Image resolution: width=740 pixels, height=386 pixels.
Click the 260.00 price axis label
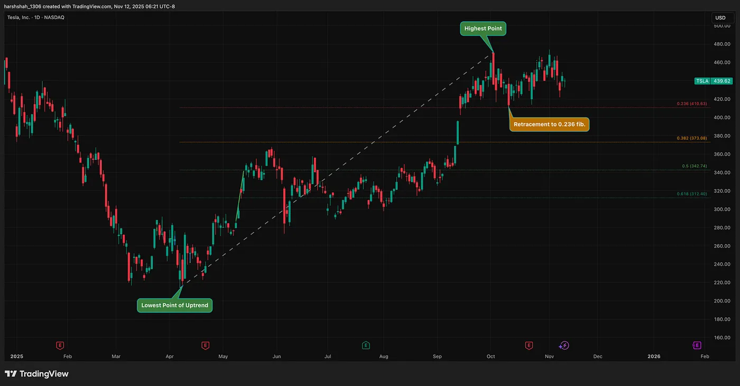(721, 246)
